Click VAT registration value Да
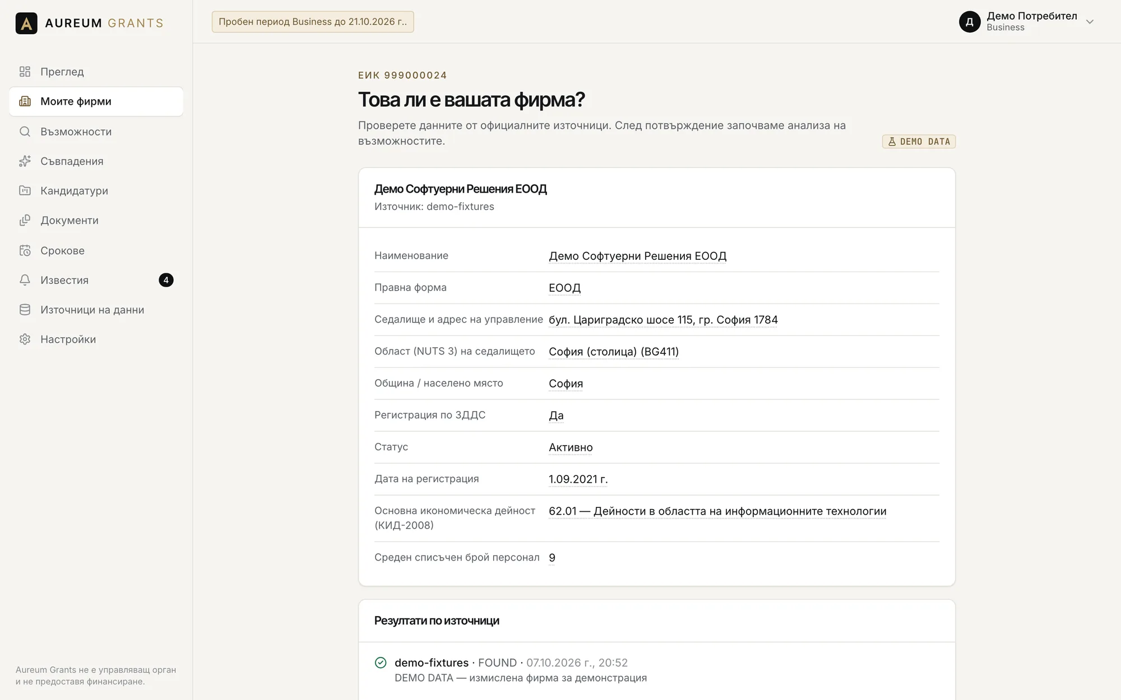The width and height of the screenshot is (1121, 700). [x=556, y=416]
